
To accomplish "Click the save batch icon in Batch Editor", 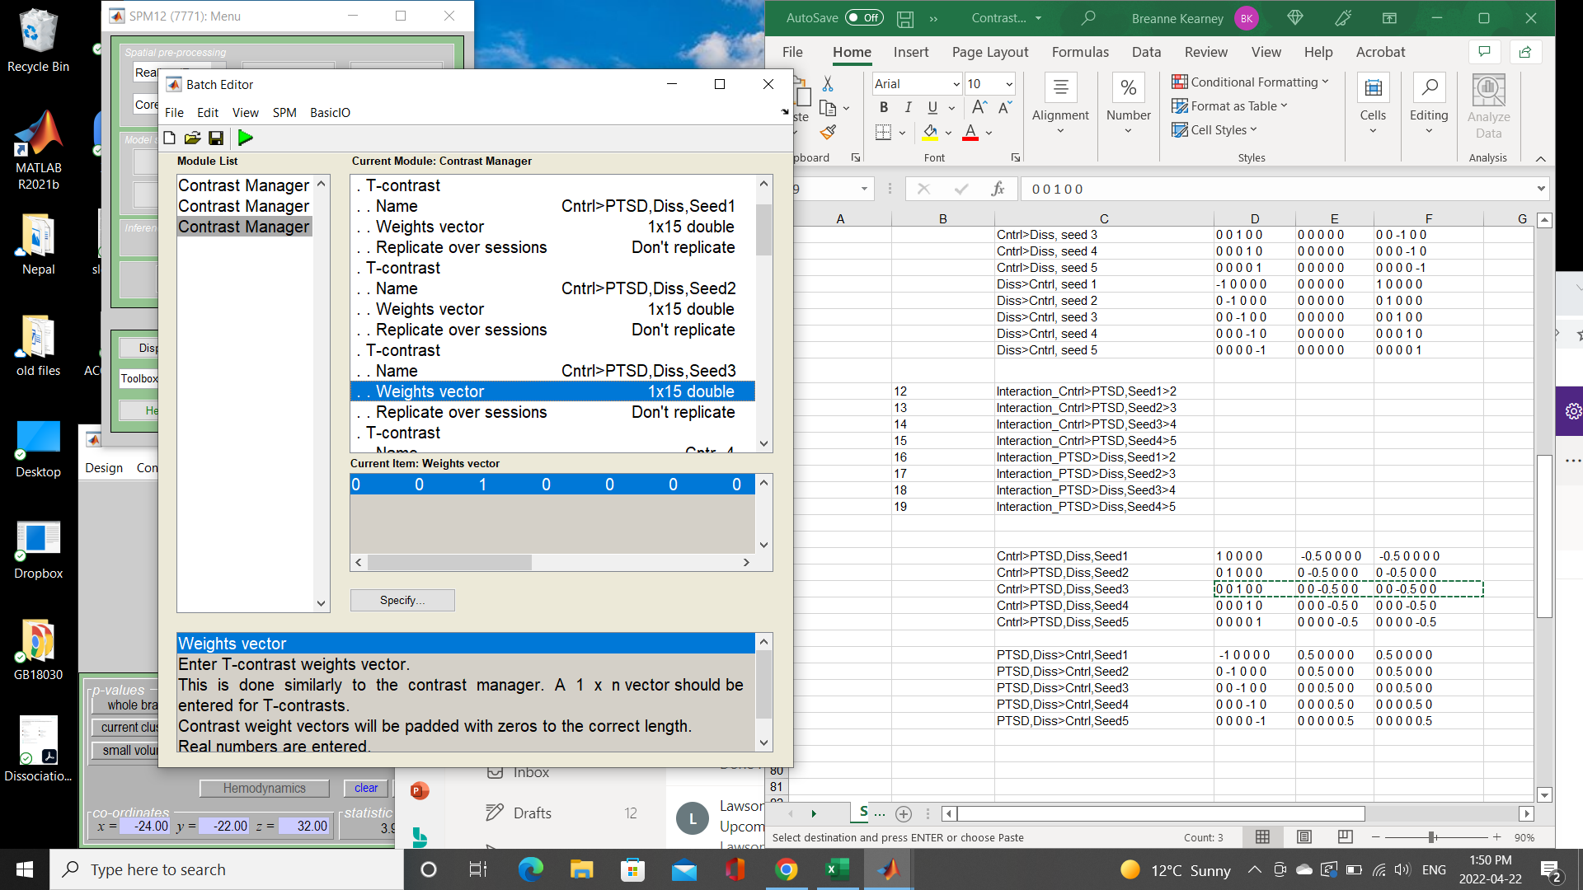I will 216,138.
